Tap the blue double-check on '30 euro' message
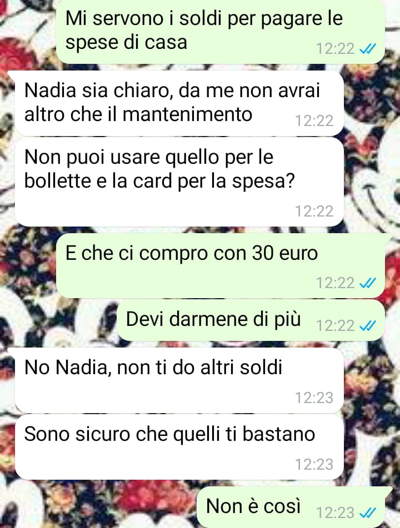400x528 pixels. click(368, 283)
